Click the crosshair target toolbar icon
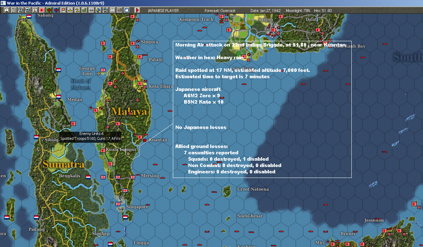 [x=105, y=10]
